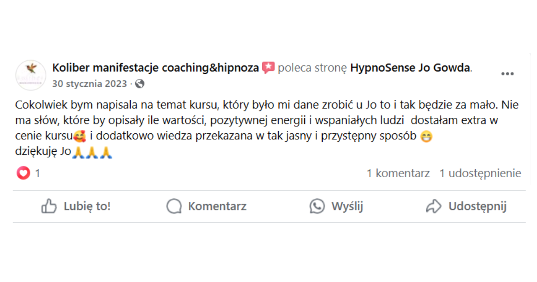This screenshot has width=537, height=282.
Task: Click the globe public audience icon
Action: tap(140, 84)
